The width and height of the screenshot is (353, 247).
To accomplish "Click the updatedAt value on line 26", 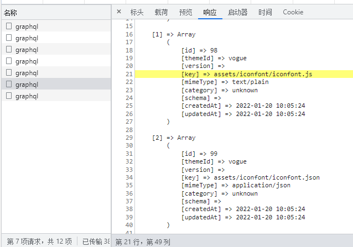I will click(x=271, y=114).
